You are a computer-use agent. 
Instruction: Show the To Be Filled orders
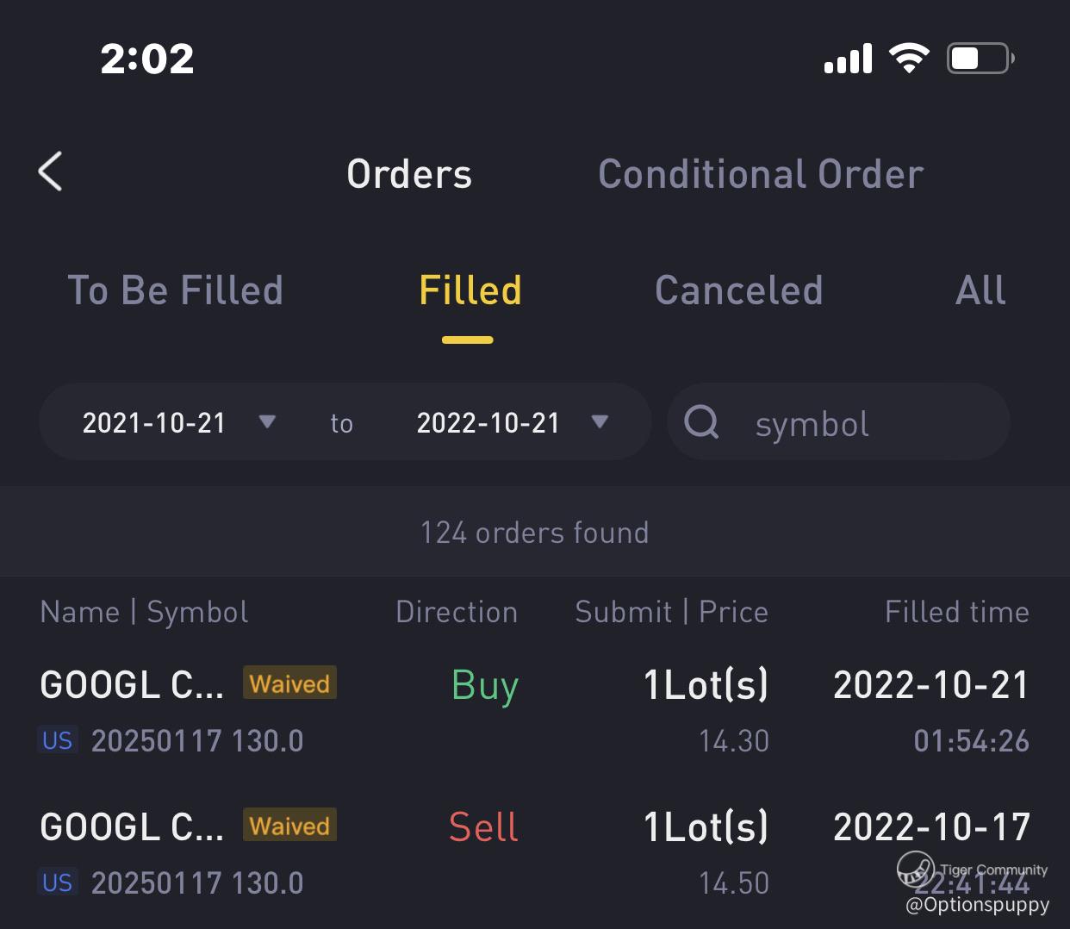click(x=176, y=290)
